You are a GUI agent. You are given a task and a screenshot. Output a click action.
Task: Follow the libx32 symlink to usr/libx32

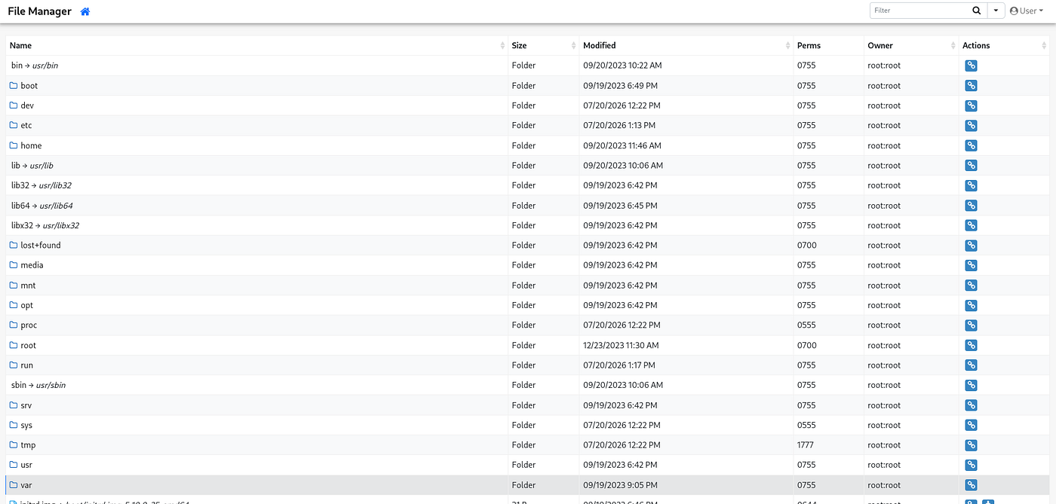click(x=45, y=225)
